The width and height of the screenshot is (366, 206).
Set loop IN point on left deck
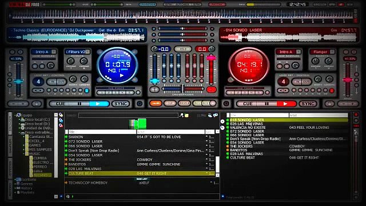[53, 81]
